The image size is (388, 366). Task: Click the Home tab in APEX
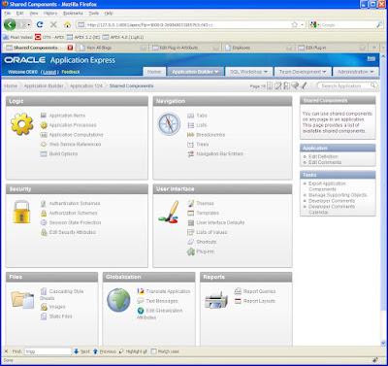154,72
